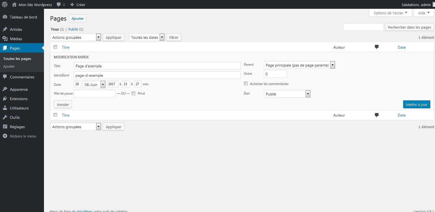Screen dimensions: 435x212
Task: Open the Toutes les dates dropdown
Action: coord(147,37)
